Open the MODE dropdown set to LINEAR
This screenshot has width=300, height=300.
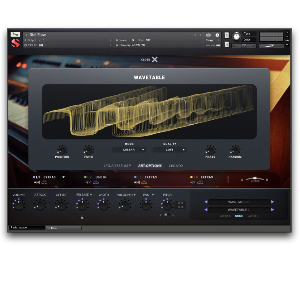click(x=129, y=150)
